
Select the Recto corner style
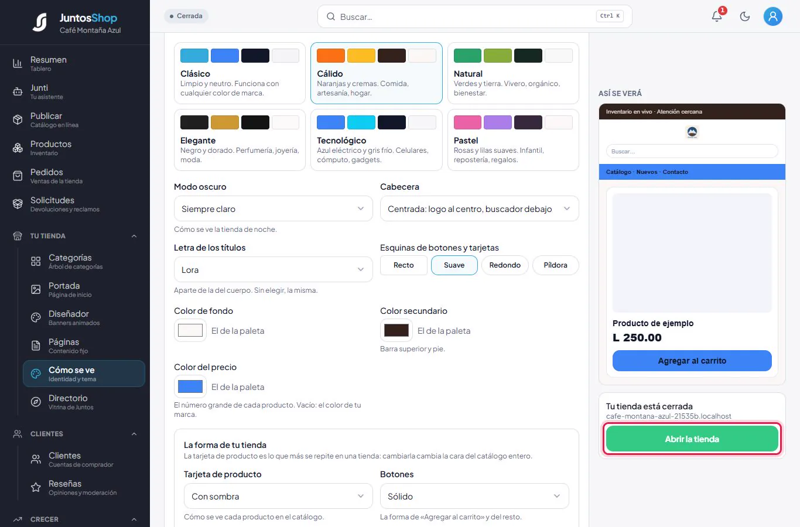tap(404, 265)
